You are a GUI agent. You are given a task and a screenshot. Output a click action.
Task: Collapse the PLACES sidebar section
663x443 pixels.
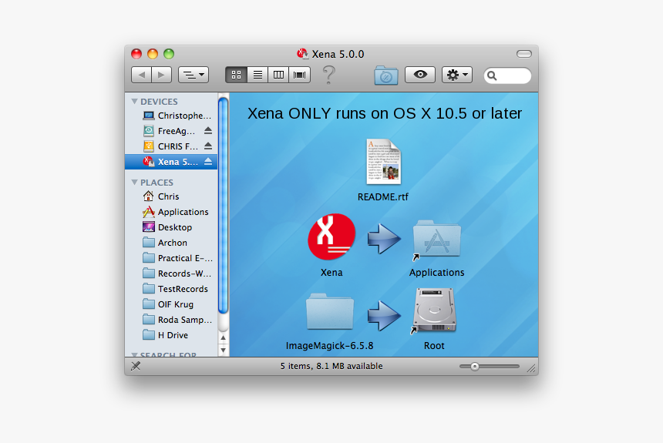click(134, 182)
